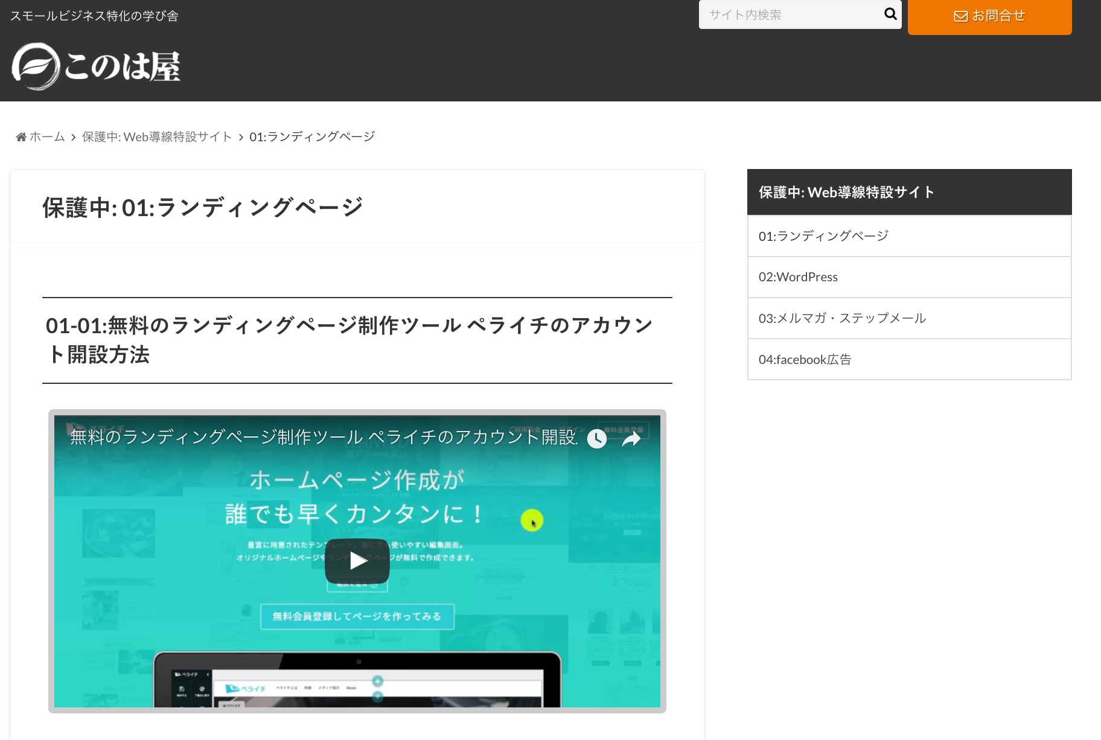Open 保護中: Web導線特設サイト breadcrumb link
Screen dimensions: 1101x740
157,137
